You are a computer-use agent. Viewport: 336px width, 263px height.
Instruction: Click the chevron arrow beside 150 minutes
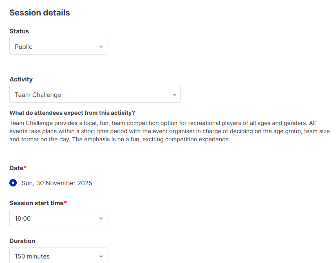tap(101, 256)
